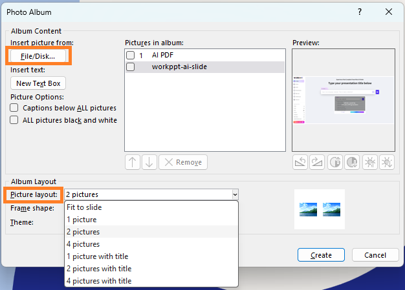Screen dimensions: 405x290
Task: Choose 1 picture layout option
Action: coord(151,220)
